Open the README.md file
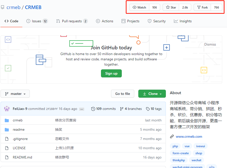This screenshot has width=227, height=168. click(x=23, y=157)
